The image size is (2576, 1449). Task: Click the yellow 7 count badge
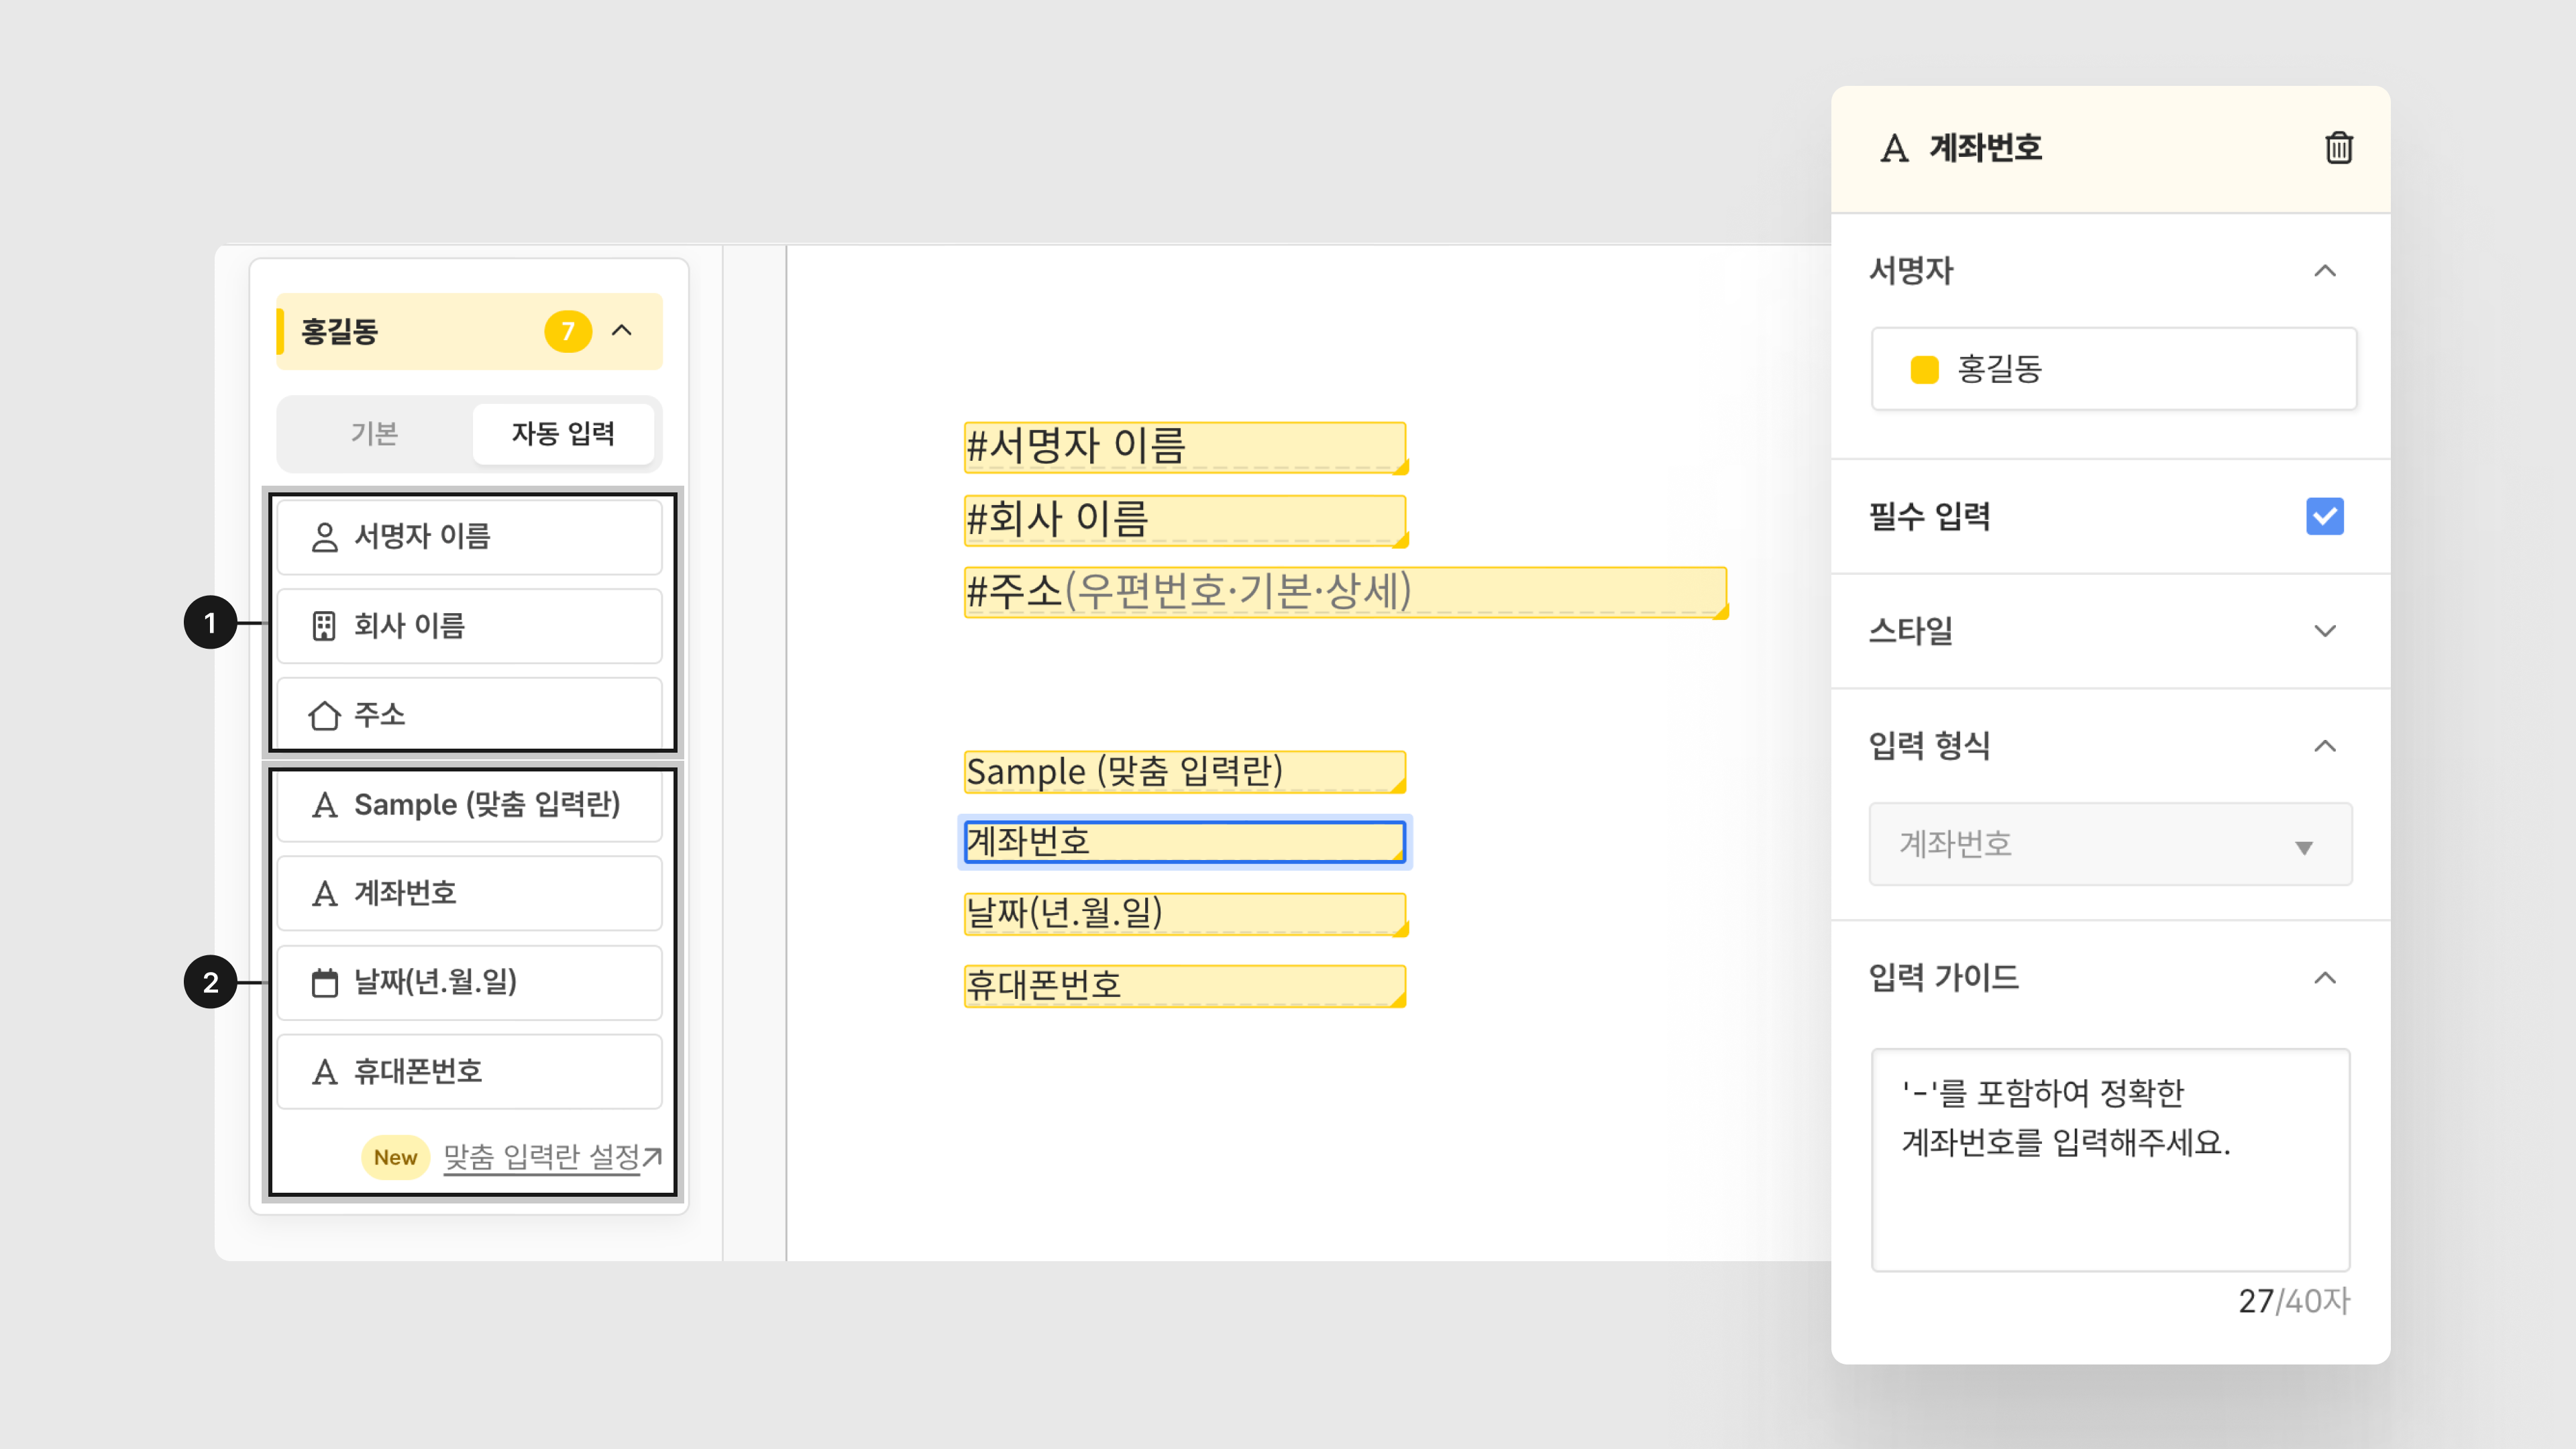[567, 331]
